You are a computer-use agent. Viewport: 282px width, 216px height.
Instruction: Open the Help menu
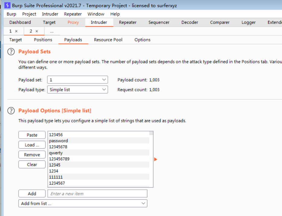pos(115,14)
